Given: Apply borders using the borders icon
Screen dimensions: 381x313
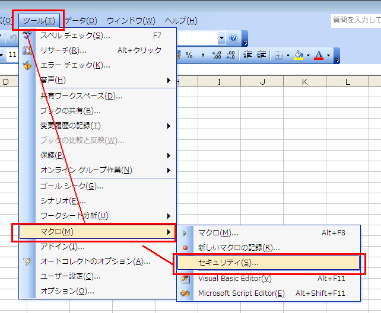Looking at the screenshot, I should pos(278,55).
